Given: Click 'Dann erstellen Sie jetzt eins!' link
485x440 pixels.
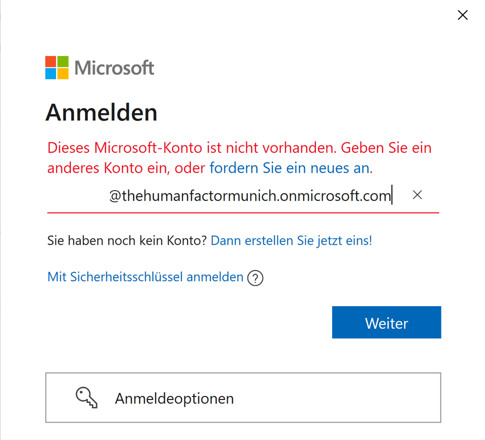Looking at the screenshot, I should (x=291, y=241).
